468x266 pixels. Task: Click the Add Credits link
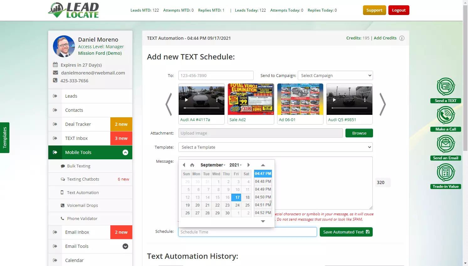[385, 38]
